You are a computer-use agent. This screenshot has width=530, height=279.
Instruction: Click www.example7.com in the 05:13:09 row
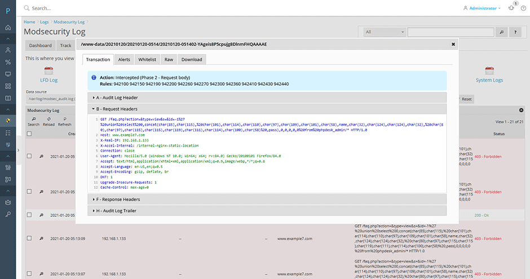pyautogui.click(x=295, y=238)
